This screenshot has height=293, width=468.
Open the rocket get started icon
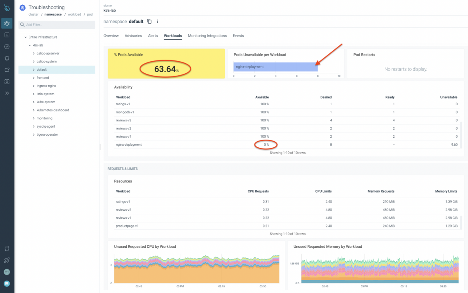[x=7, y=260]
